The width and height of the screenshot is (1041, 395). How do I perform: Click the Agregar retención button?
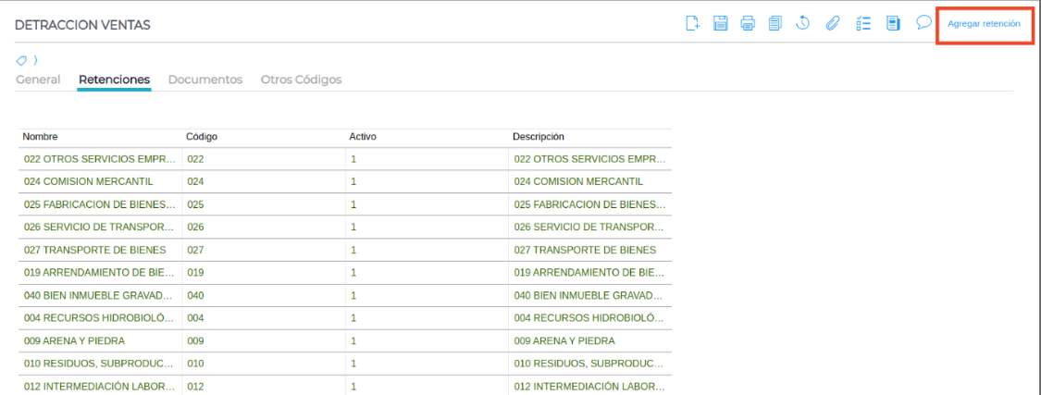pyautogui.click(x=984, y=24)
